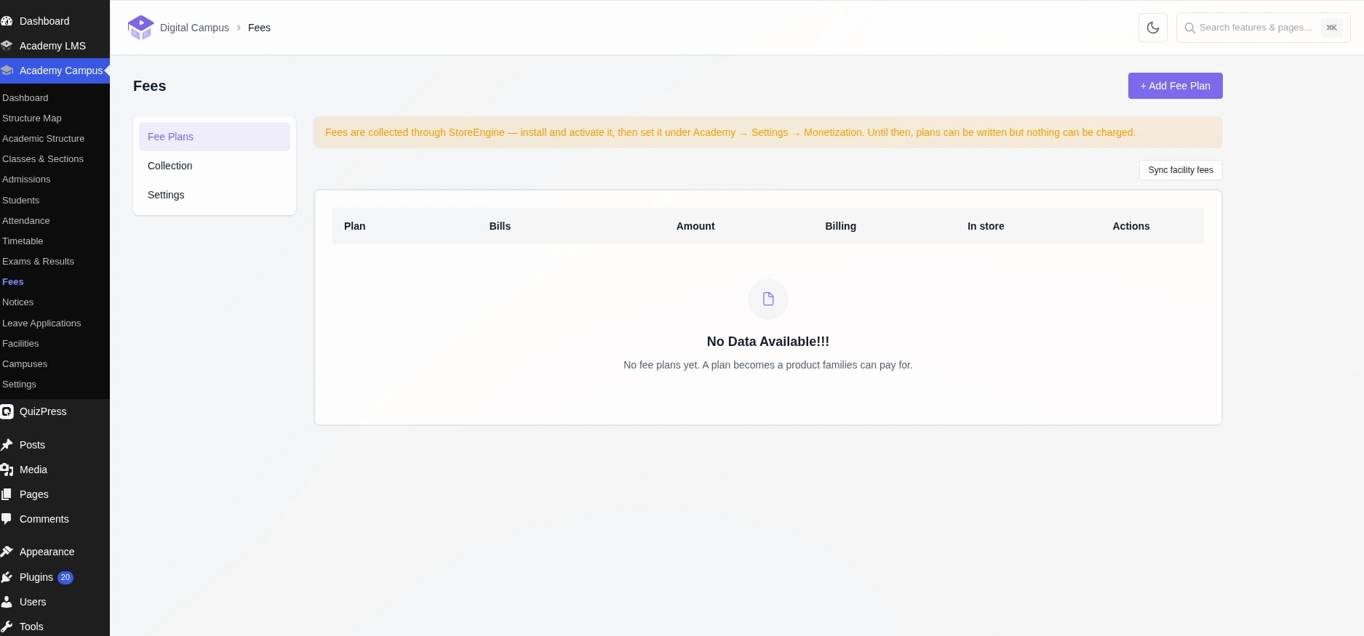Screen dimensions: 1364x636
Task: Click the Plugins icon with the 20 badge
Action: tap(7, 577)
